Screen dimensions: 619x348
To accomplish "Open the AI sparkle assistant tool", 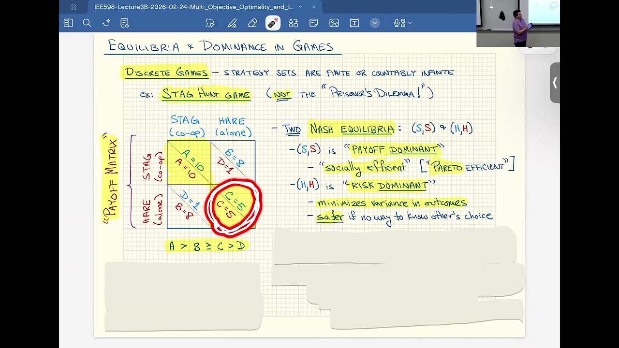I will pyautogui.click(x=106, y=23).
